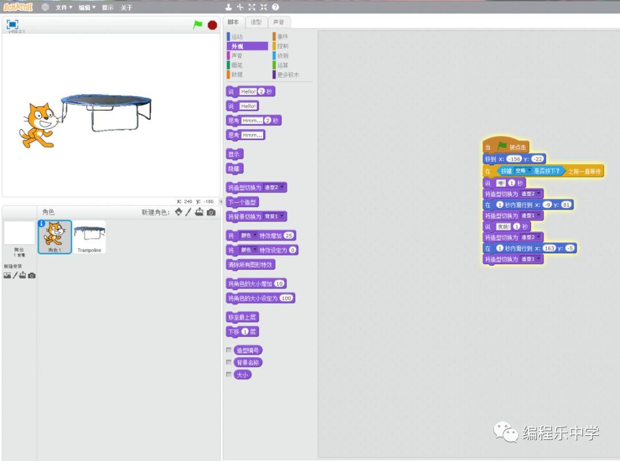Click the x value 163 in the script
Screen dimensions: 620x461
click(549, 248)
